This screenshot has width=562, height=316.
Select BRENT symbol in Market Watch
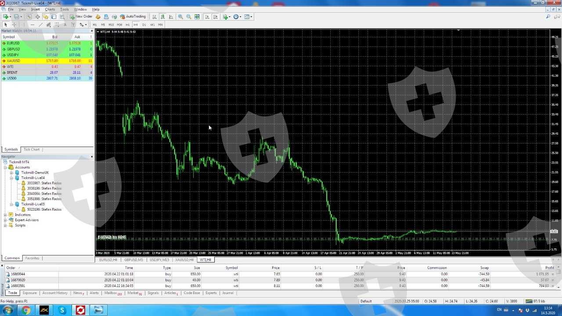[47, 72]
